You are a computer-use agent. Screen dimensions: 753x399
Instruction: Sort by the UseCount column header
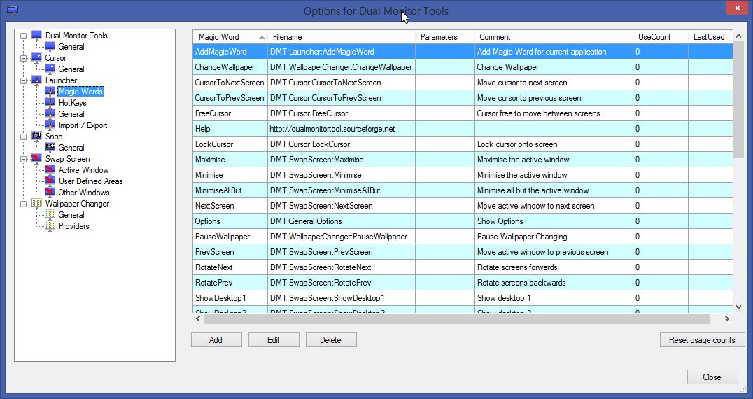(661, 37)
